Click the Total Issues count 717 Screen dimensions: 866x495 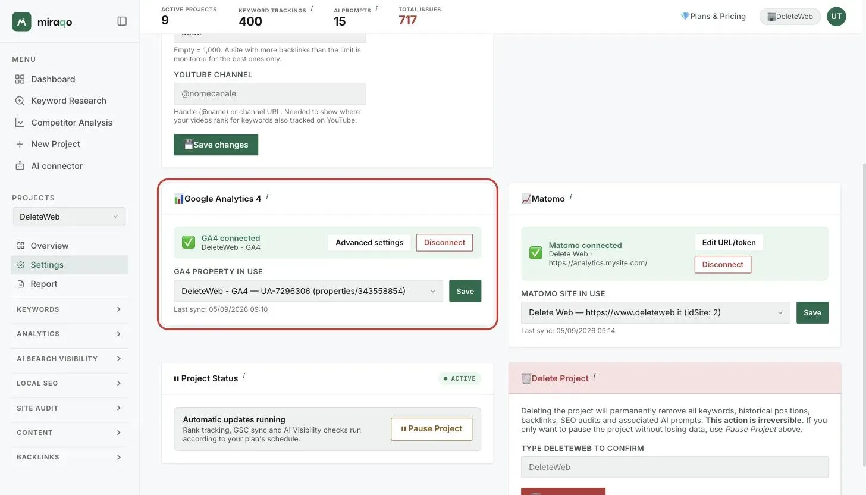[407, 20]
